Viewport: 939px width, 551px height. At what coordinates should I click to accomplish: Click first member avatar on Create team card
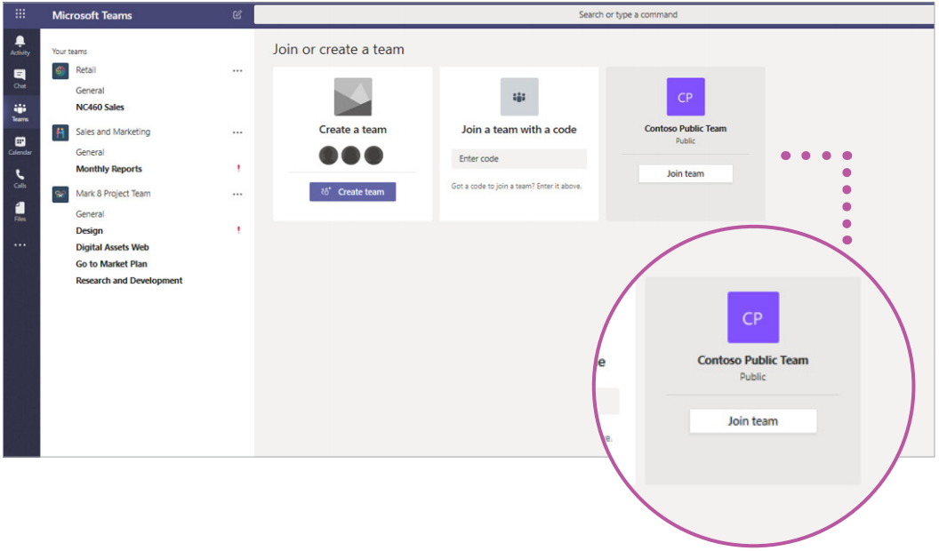pos(328,156)
